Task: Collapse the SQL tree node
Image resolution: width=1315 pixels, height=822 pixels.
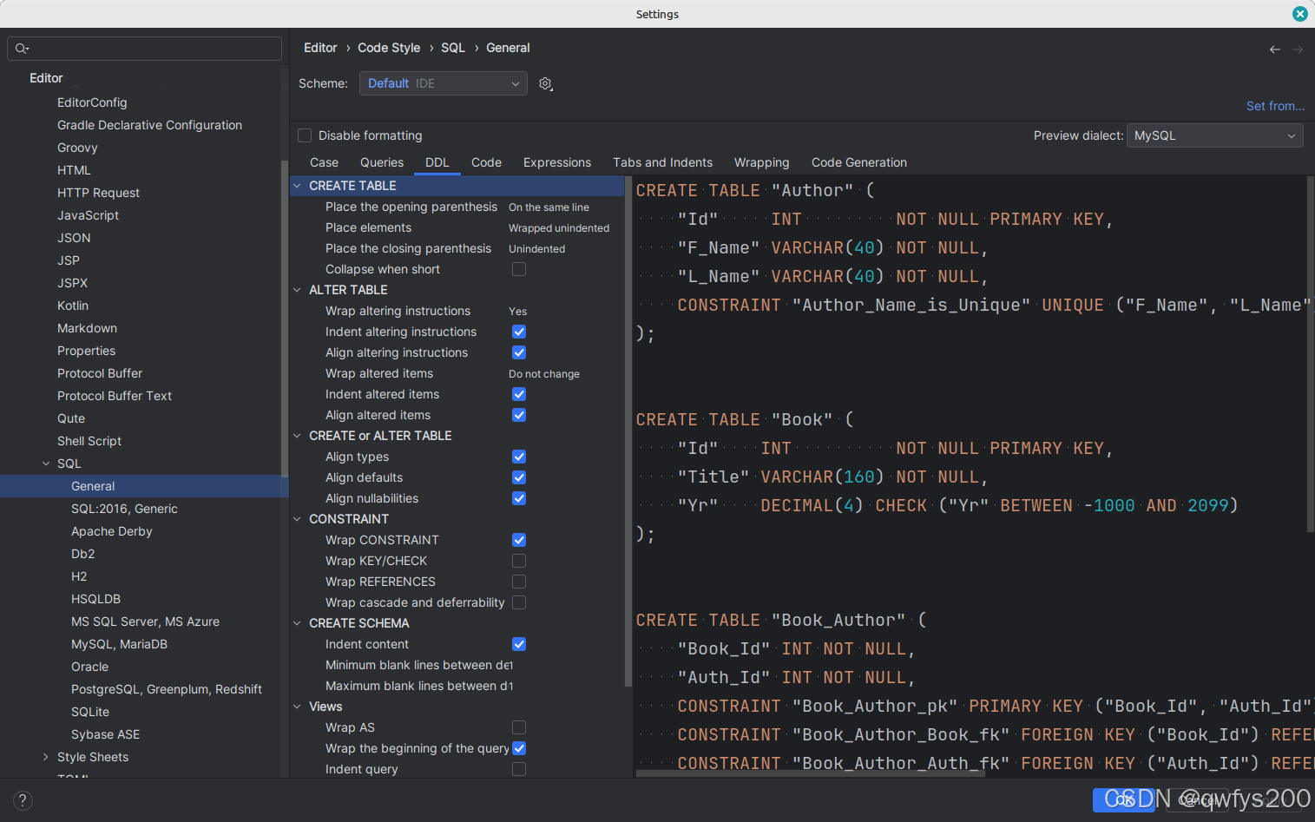Action: [x=46, y=464]
